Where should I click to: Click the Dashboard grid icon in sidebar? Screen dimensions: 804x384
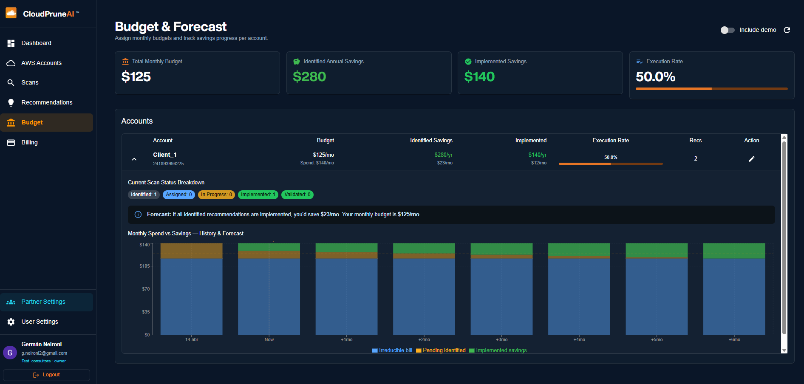coord(11,43)
